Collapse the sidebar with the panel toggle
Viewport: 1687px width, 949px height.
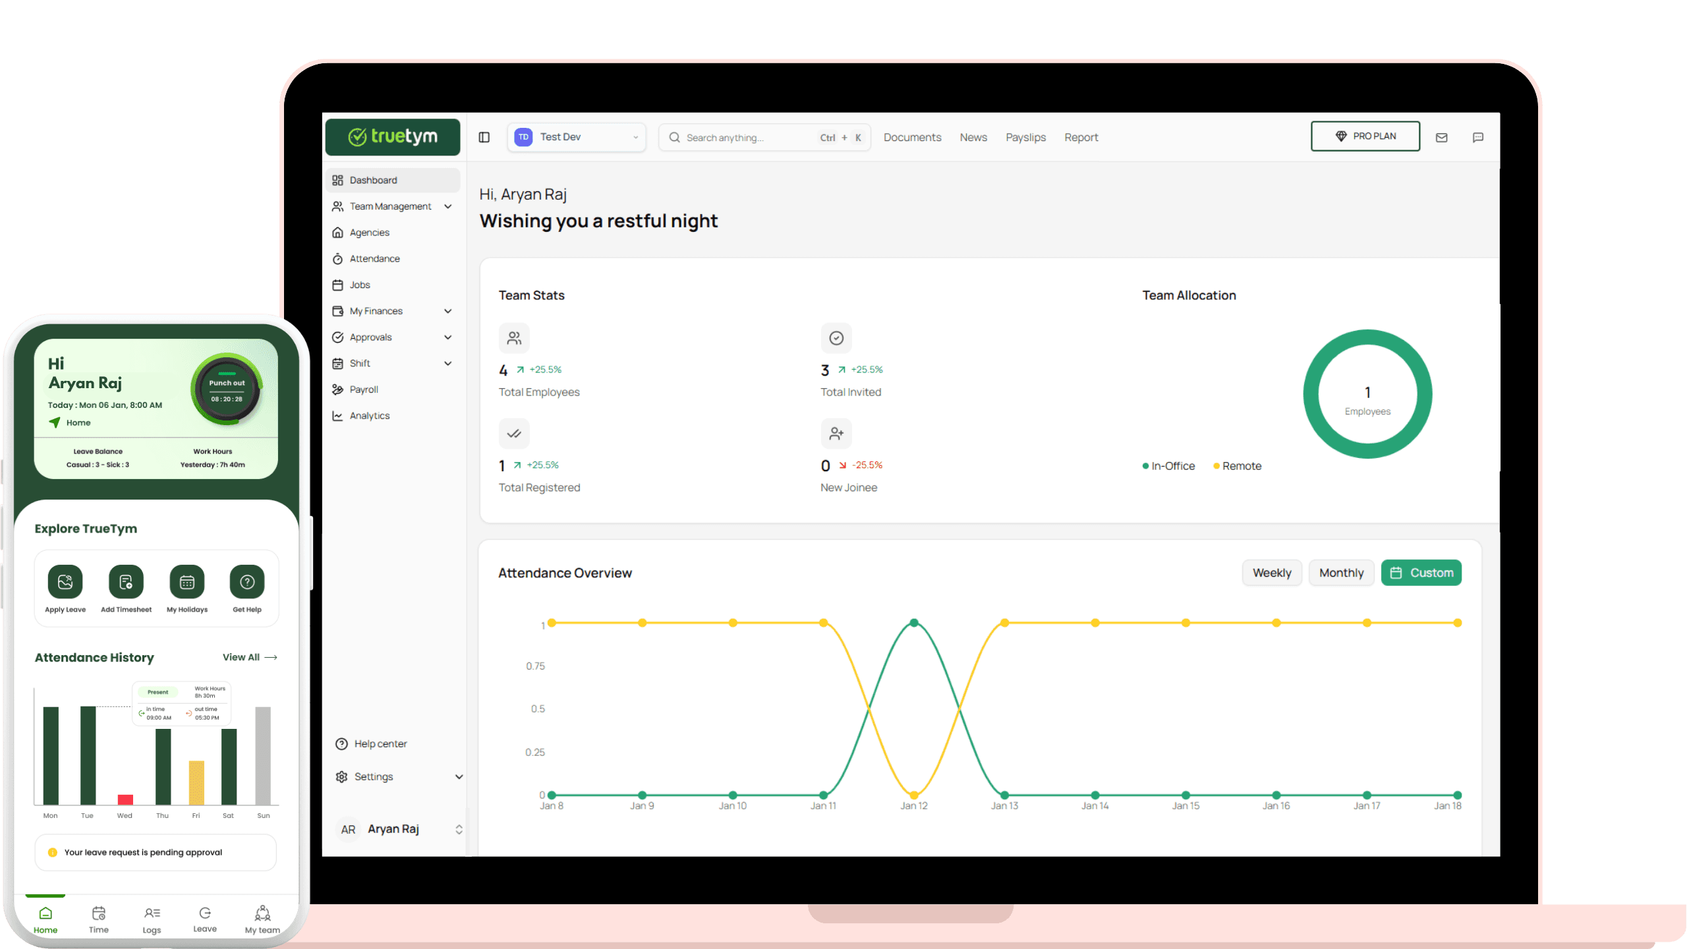pyautogui.click(x=484, y=137)
